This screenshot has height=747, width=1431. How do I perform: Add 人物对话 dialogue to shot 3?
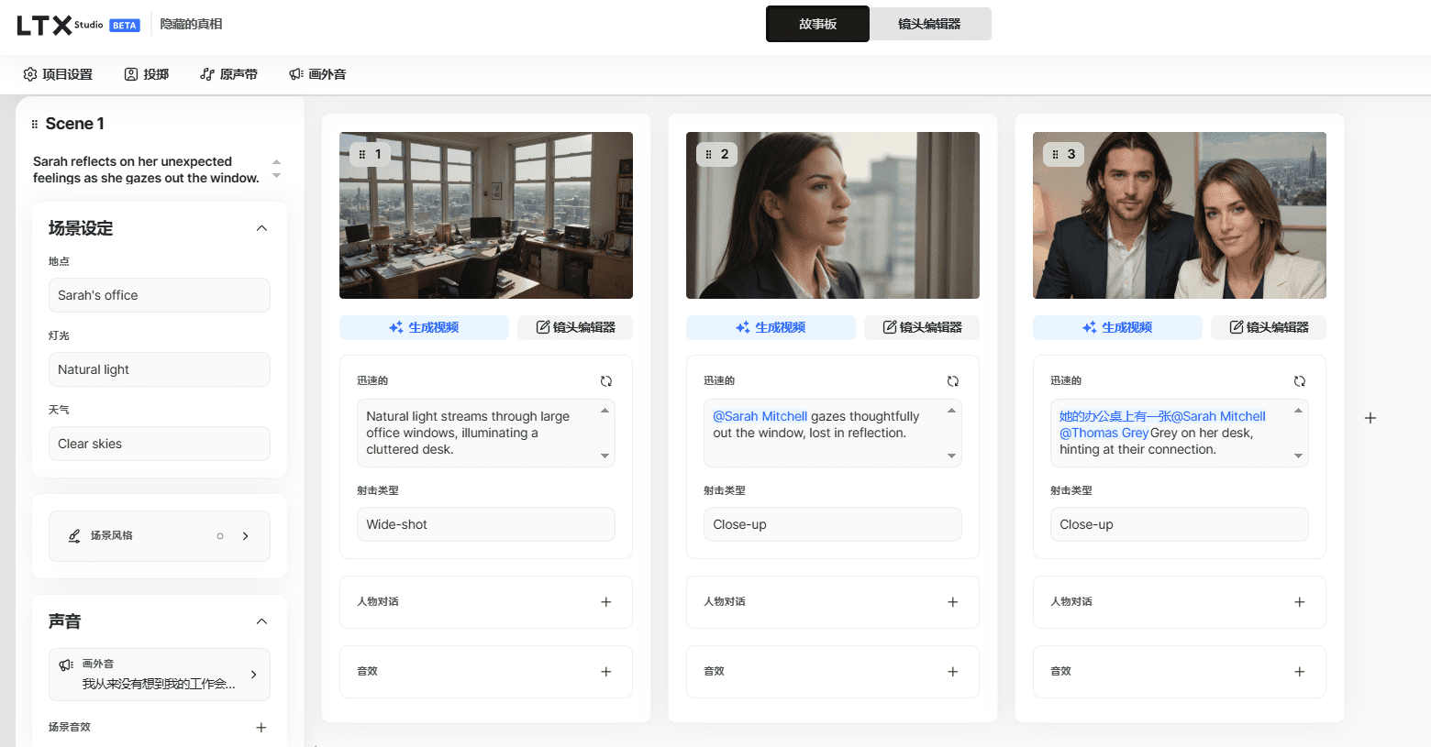pos(1300,602)
